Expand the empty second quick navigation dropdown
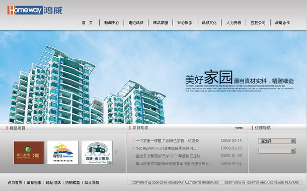 [277, 151]
